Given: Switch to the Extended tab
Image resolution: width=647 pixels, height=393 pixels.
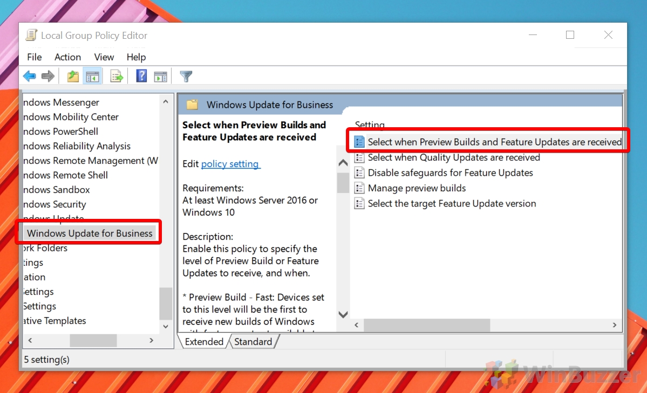Looking at the screenshot, I should point(204,341).
